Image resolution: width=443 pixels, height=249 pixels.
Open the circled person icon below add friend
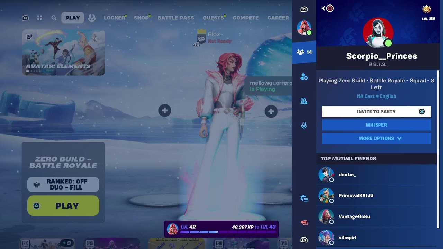(x=304, y=101)
